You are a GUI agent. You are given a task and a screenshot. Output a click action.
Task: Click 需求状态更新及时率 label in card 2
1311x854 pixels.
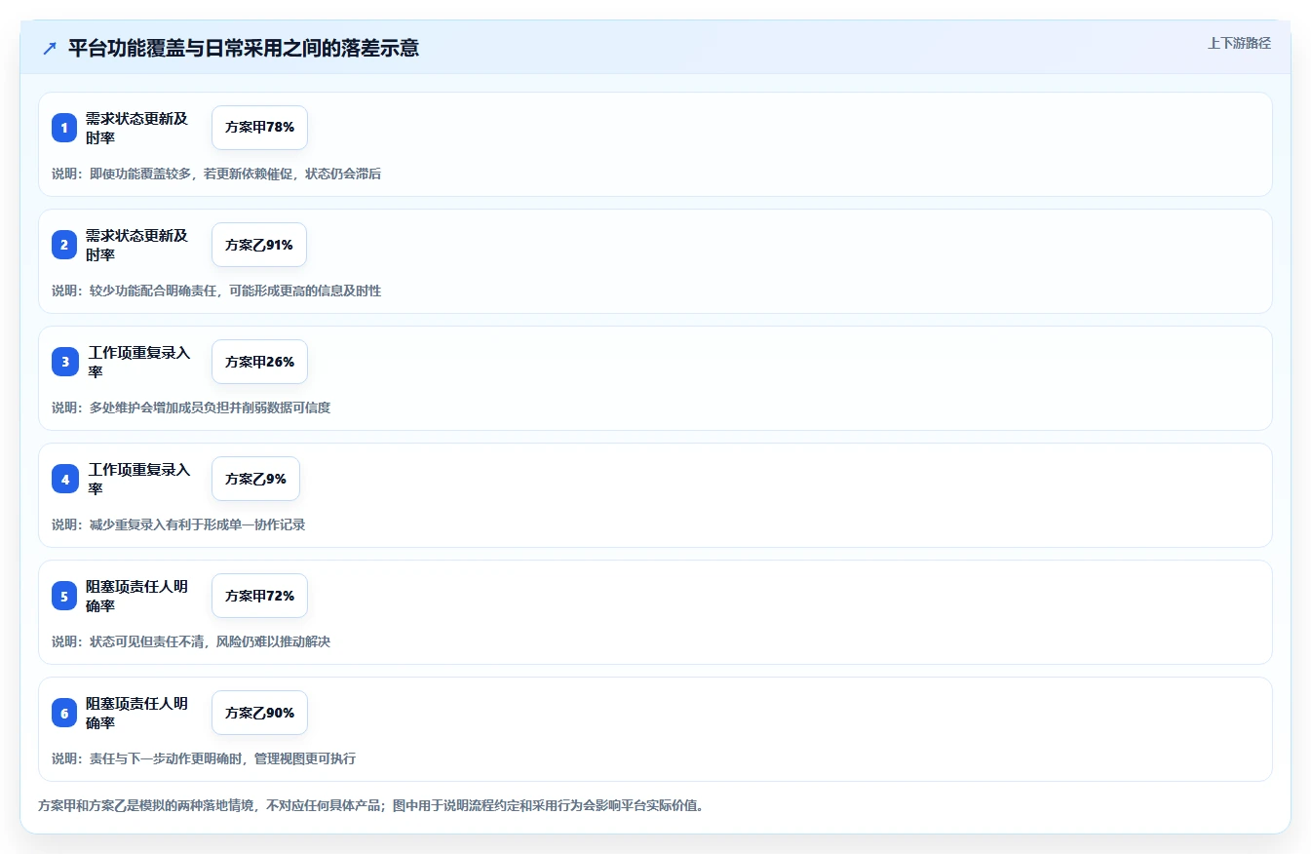point(136,245)
